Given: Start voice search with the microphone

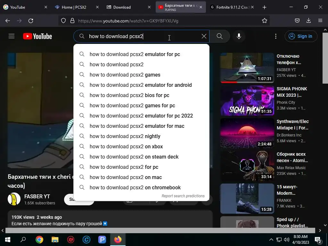Looking at the screenshot, I should point(239,36).
